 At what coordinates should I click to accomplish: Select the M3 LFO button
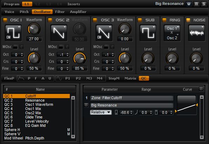(x=89, y=78)
